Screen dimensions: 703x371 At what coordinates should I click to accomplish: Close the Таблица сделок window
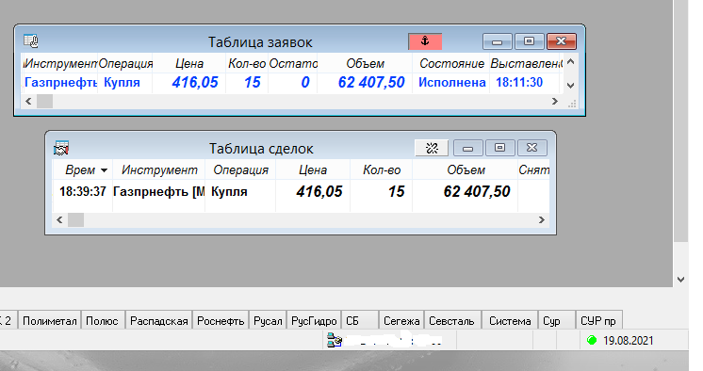pos(532,148)
